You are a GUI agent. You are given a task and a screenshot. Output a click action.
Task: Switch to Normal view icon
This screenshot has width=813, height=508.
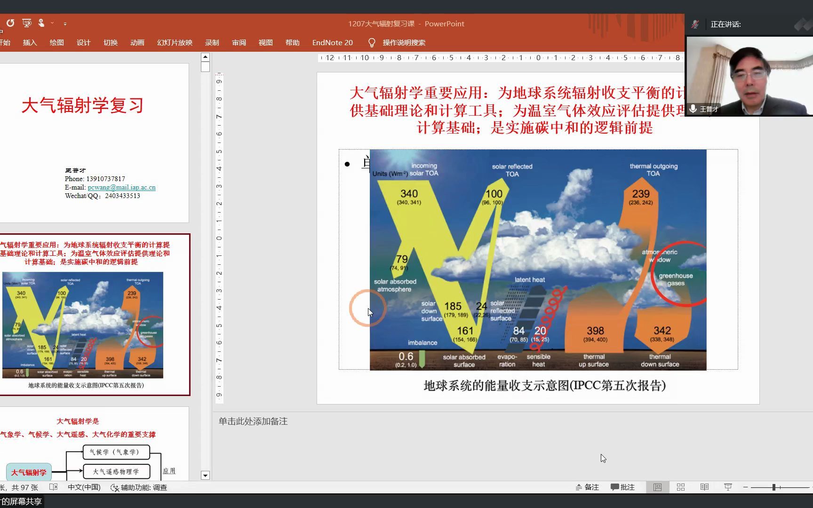(657, 487)
